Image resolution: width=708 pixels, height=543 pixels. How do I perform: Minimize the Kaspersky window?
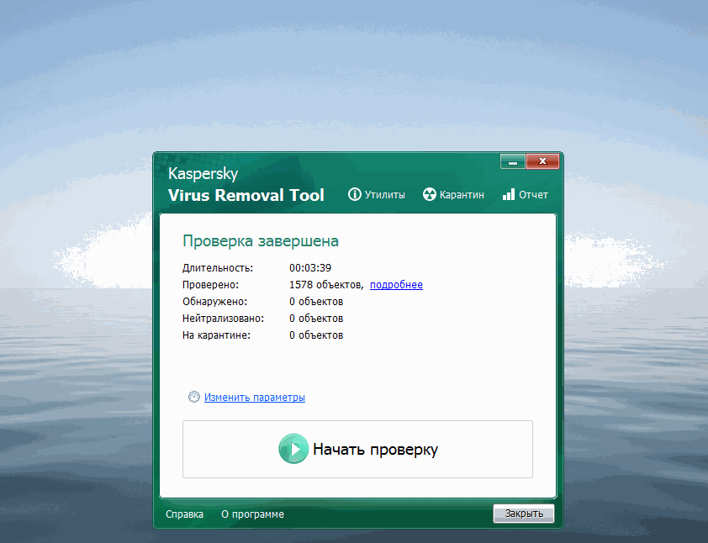(x=512, y=161)
